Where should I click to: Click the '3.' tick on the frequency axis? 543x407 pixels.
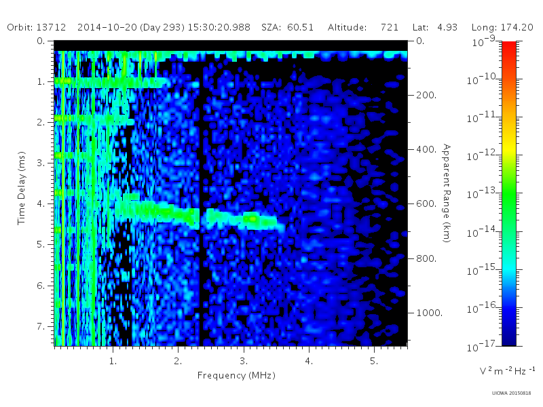pos(244,361)
